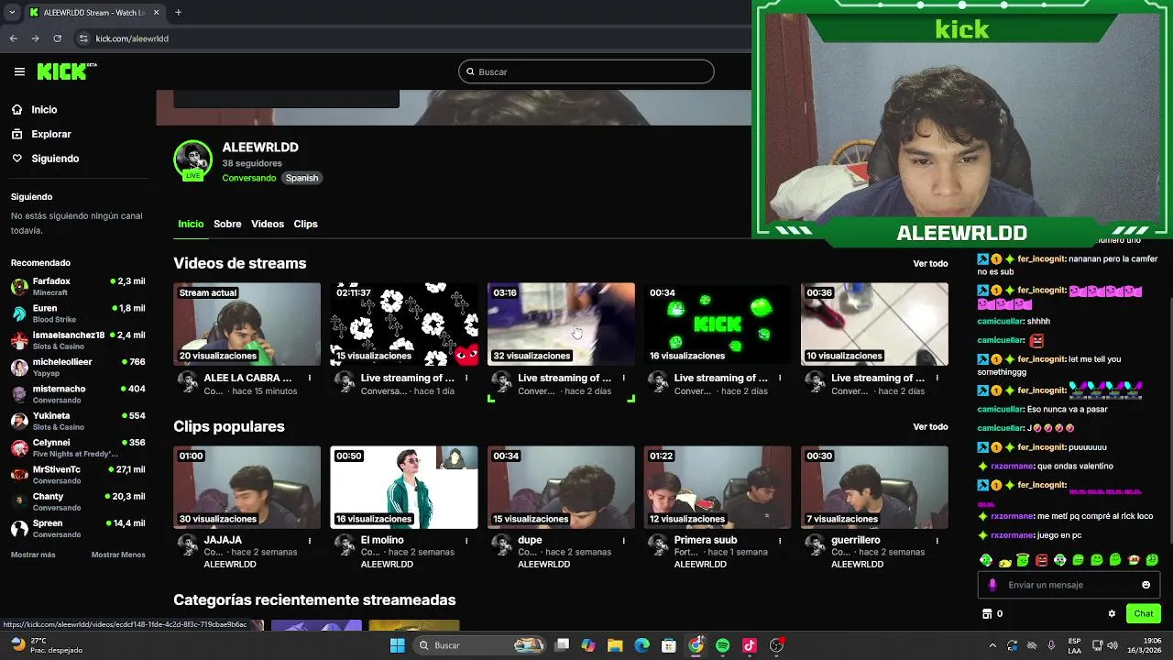Open the Spotify icon in the taskbar
The width and height of the screenshot is (1173, 660).
[722, 645]
